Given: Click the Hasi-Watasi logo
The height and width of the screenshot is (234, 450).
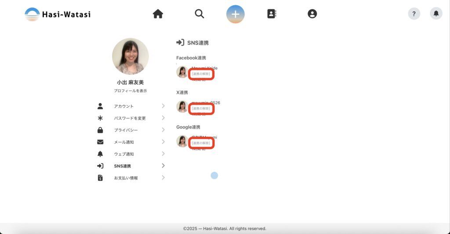Looking at the screenshot, I should 58,14.
